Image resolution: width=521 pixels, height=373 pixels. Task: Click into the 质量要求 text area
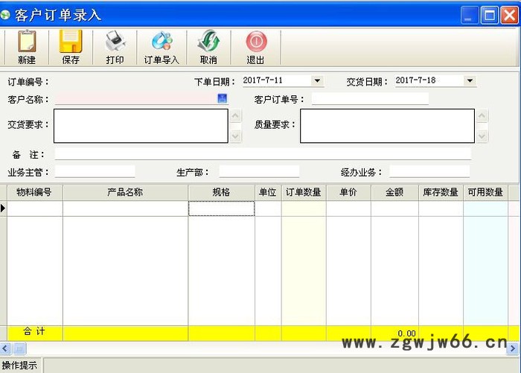[387, 126]
